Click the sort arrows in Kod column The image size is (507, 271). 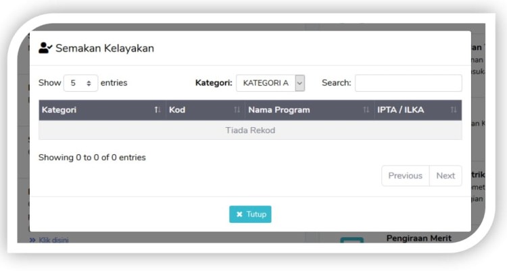coord(237,110)
